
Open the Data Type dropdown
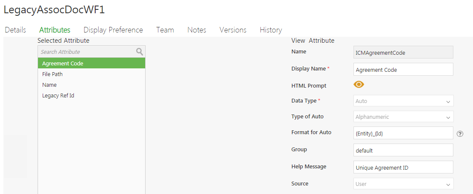point(403,101)
